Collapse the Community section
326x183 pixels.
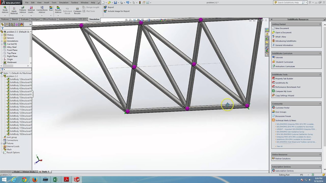pos(320,104)
